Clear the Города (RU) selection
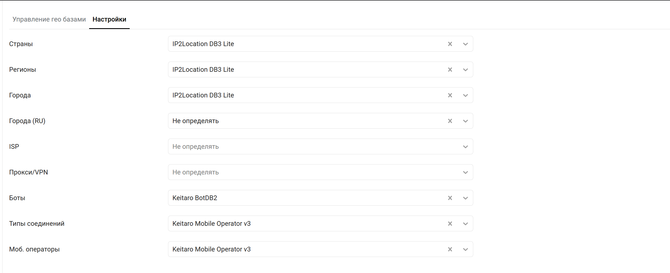The image size is (670, 273). [x=450, y=121]
